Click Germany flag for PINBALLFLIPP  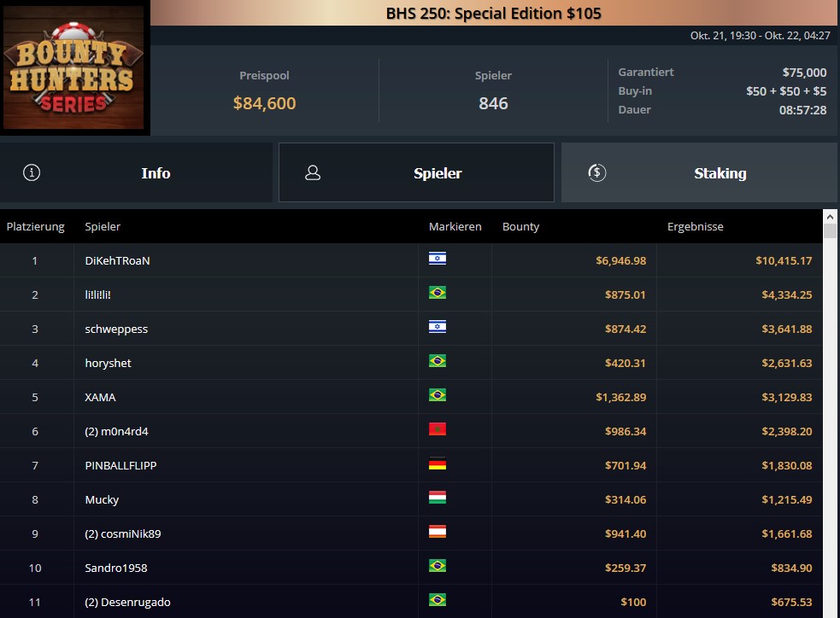438,463
